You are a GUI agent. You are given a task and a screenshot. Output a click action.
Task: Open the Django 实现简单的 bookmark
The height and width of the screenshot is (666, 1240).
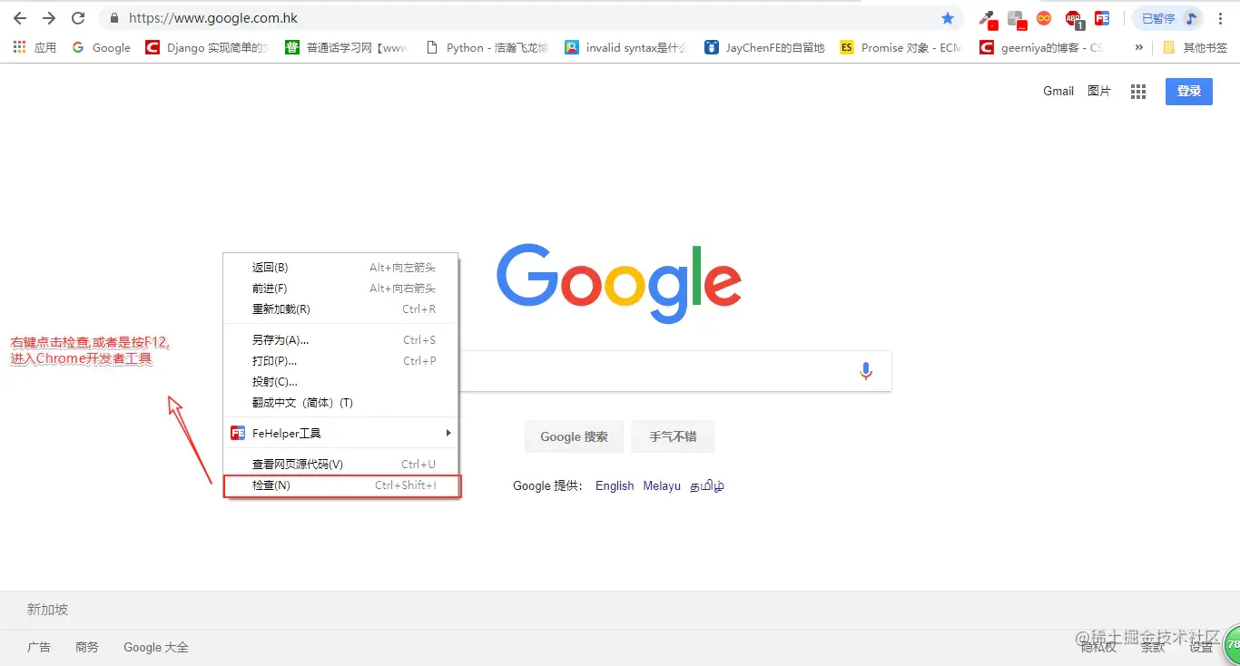pos(207,47)
